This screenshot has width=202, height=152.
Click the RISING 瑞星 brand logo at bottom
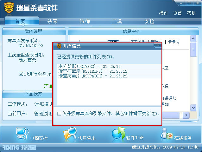pyautogui.click(x=19, y=148)
